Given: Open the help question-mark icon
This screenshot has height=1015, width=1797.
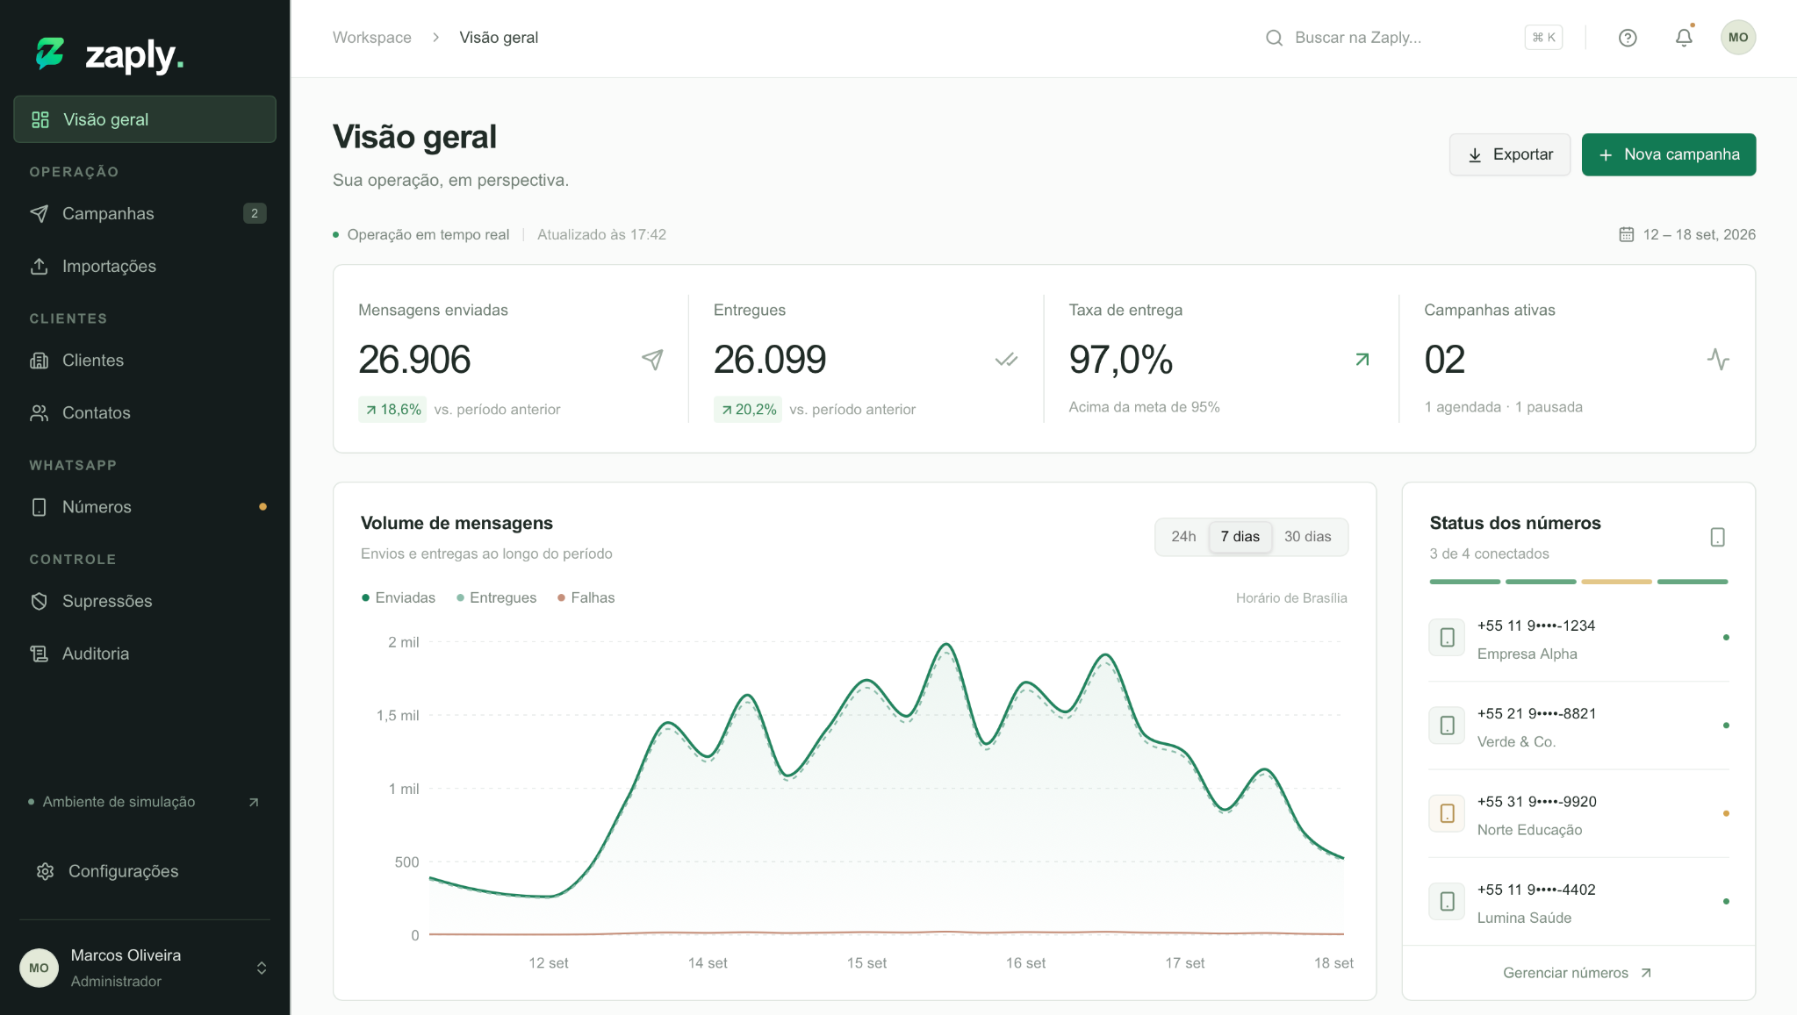Looking at the screenshot, I should point(1628,38).
